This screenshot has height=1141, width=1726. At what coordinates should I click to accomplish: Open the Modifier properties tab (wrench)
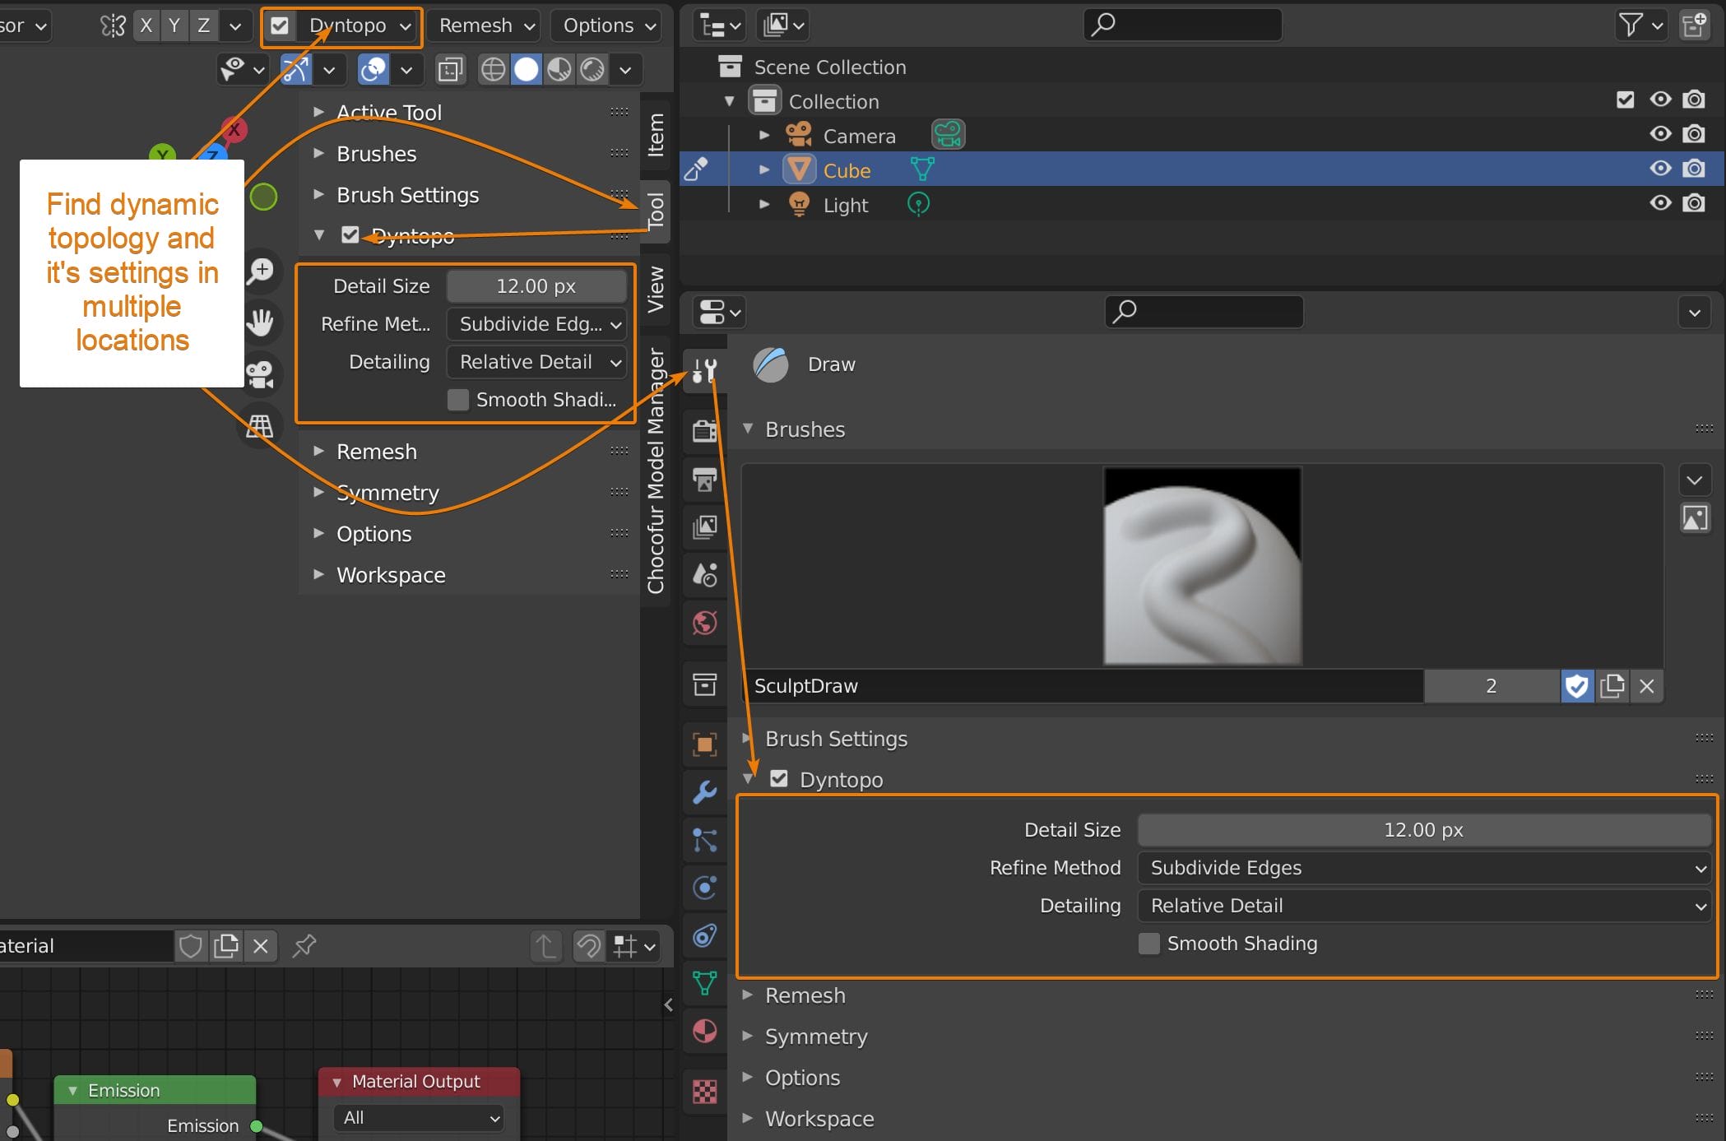[704, 791]
